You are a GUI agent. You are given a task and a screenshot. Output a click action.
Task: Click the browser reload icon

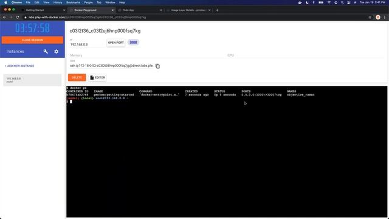pyautogui.click(x=18, y=17)
